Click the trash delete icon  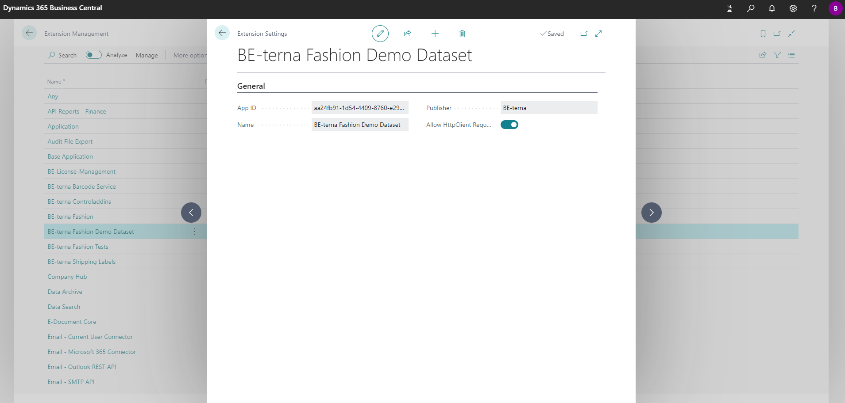point(462,34)
